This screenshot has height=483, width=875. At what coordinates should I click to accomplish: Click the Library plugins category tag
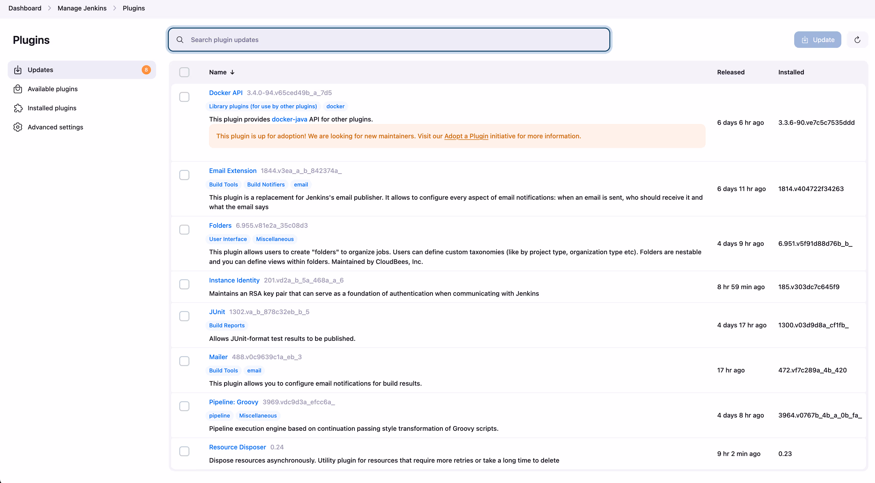[263, 106]
